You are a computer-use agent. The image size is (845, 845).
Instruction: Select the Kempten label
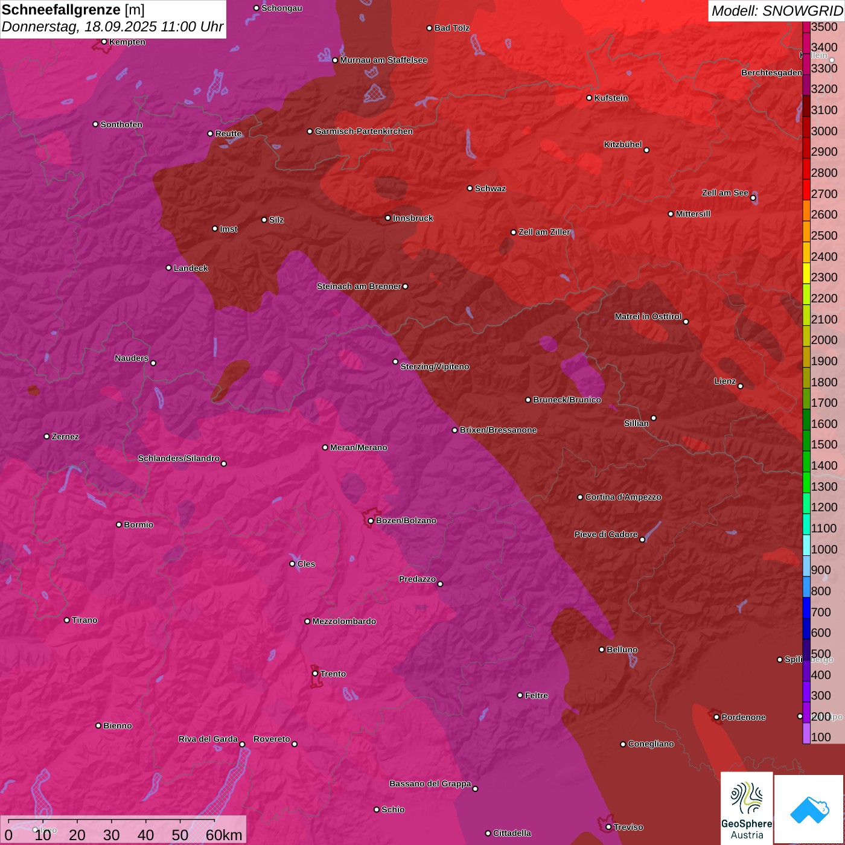(127, 42)
